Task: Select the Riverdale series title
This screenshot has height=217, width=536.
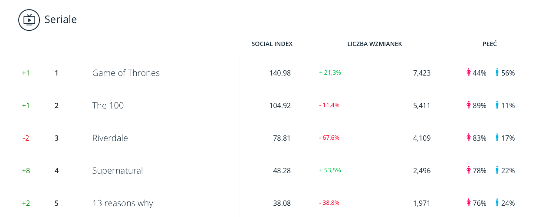Action: (x=110, y=138)
